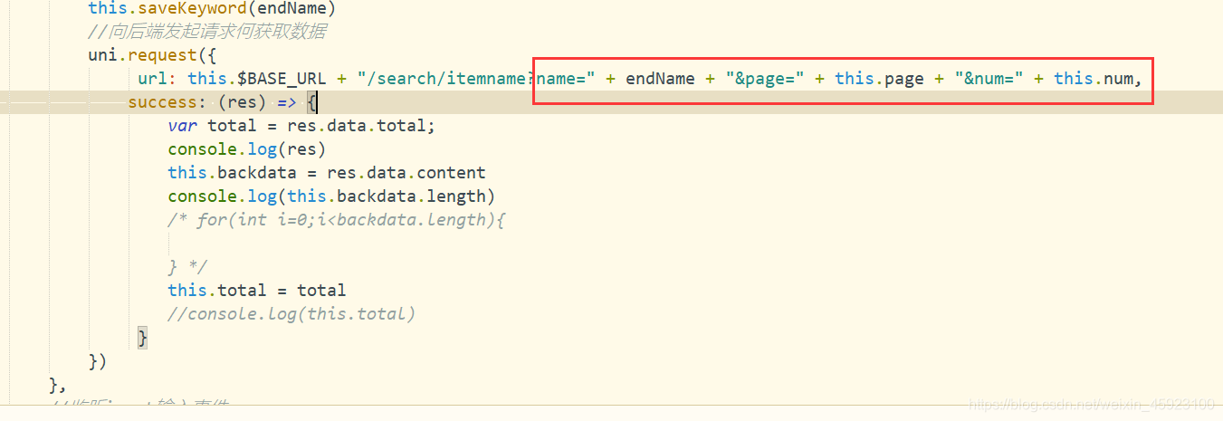Image resolution: width=1223 pixels, height=421 pixels.
Task: Click the closing '})' of uni.request
Action: [98, 361]
